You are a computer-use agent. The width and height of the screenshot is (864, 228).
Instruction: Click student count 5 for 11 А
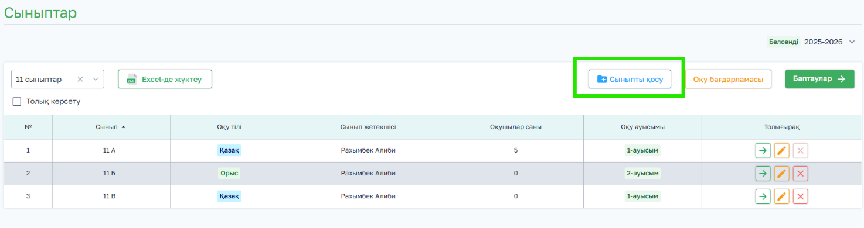tap(516, 150)
